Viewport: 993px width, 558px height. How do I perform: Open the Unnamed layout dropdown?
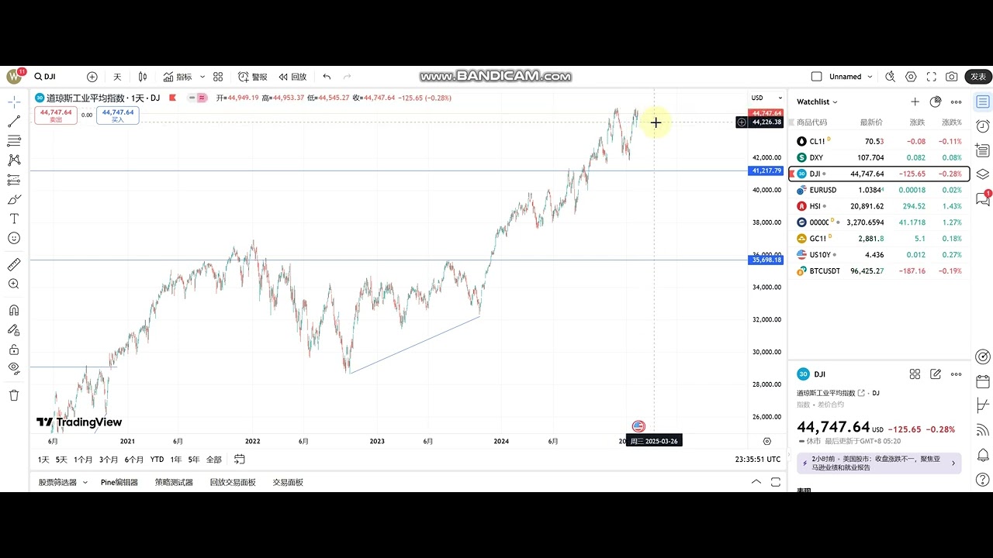pyautogui.click(x=852, y=77)
